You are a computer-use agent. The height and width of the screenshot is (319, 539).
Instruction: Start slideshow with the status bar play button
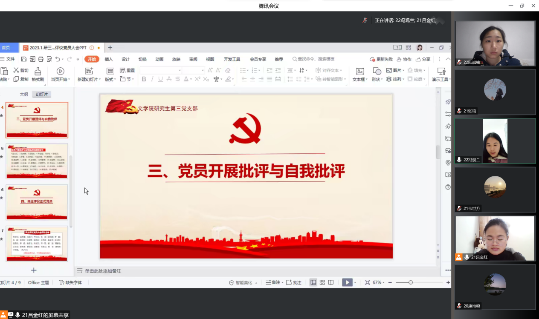coord(347,282)
